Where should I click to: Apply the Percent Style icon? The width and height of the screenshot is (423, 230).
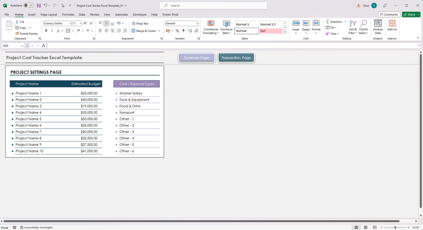click(x=177, y=31)
